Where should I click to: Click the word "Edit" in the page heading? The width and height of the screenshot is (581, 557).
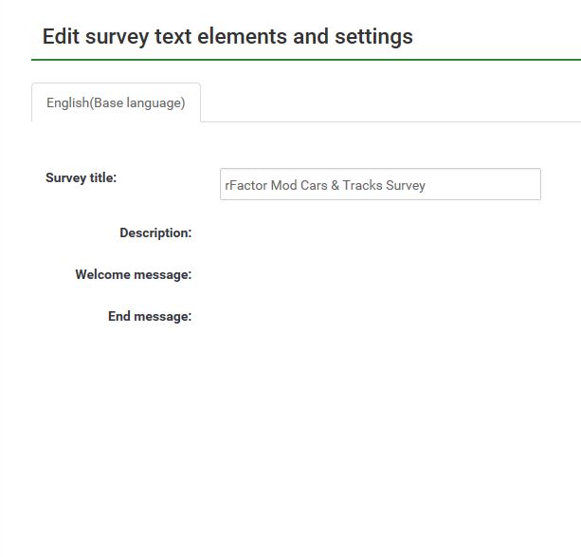coord(61,37)
